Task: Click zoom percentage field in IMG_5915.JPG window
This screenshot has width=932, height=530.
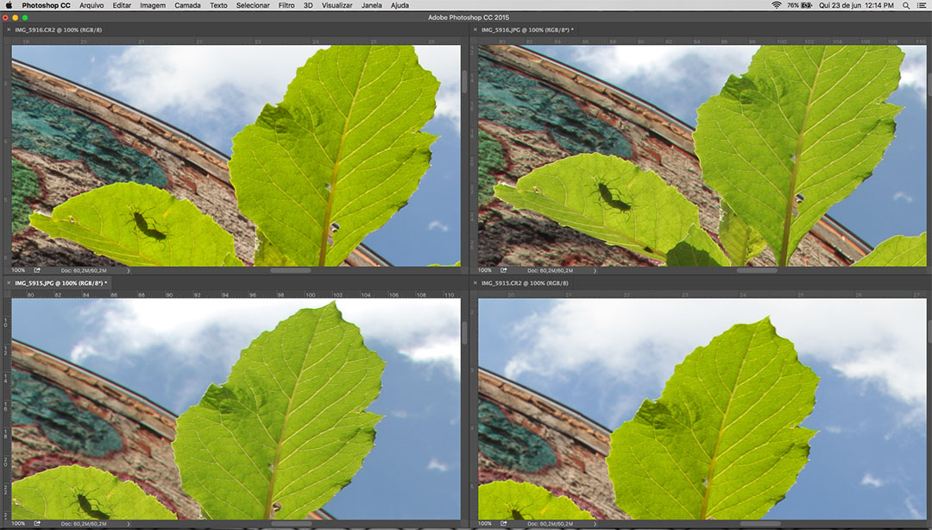Action: click(19, 523)
